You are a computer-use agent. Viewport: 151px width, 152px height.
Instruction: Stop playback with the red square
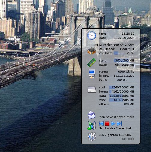coord(107,124)
